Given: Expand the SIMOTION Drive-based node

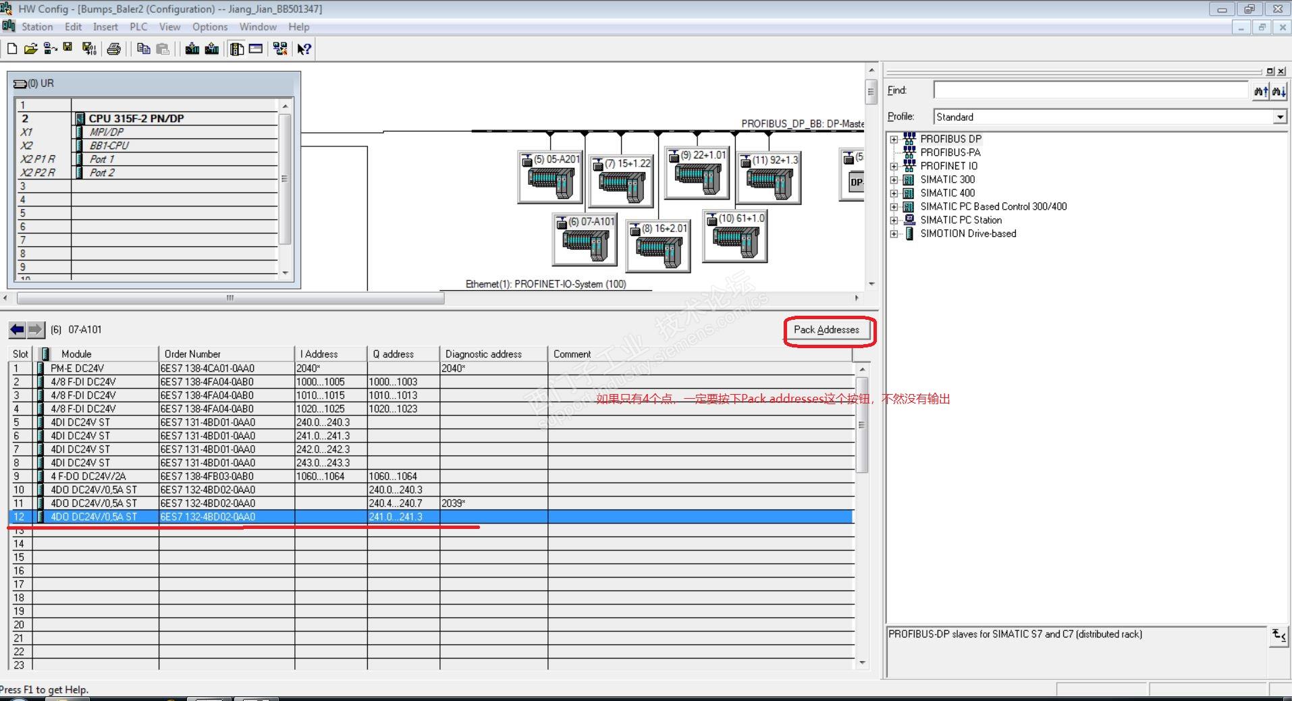Looking at the screenshot, I should tap(894, 233).
